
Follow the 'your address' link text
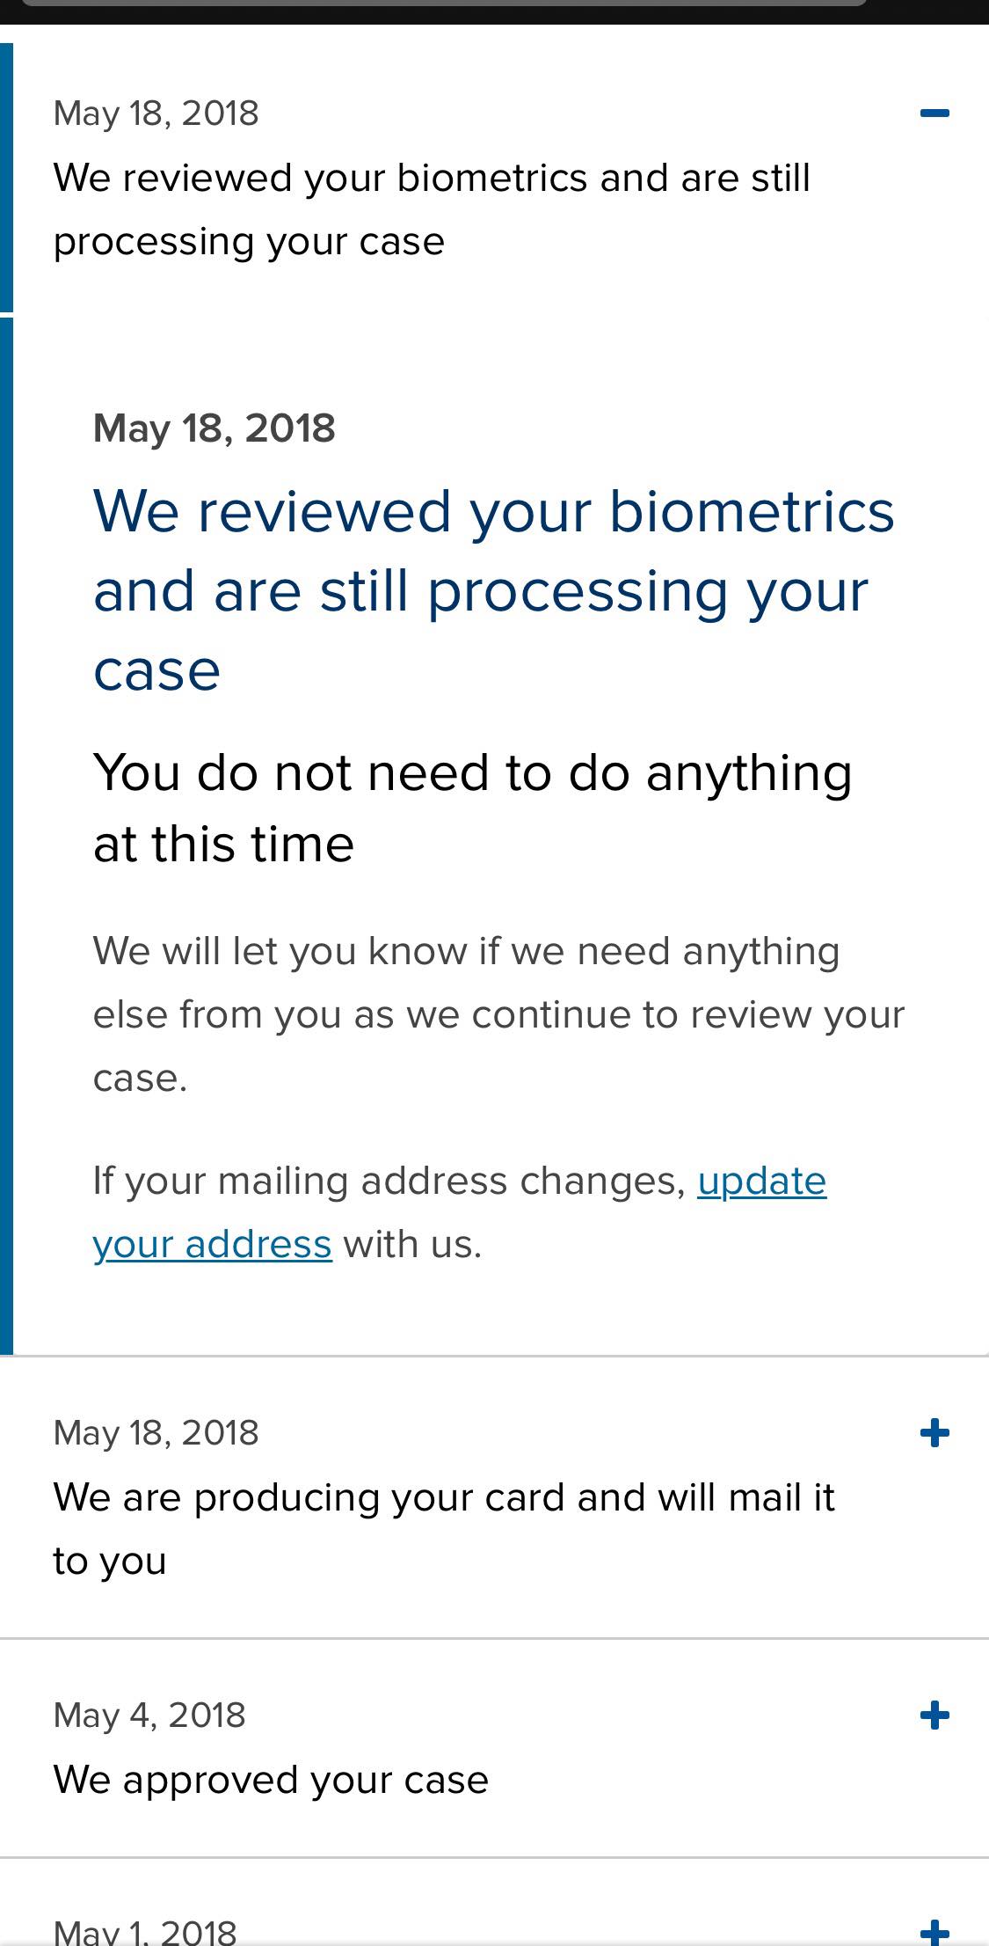pyautogui.click(x=212, y=1244)
